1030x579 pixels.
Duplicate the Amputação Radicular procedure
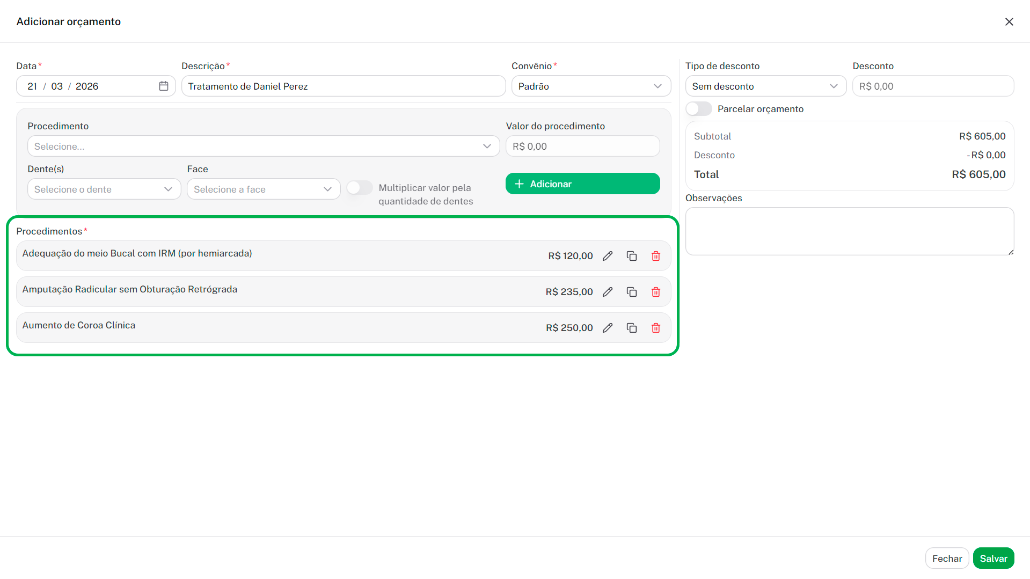point(631,292)
